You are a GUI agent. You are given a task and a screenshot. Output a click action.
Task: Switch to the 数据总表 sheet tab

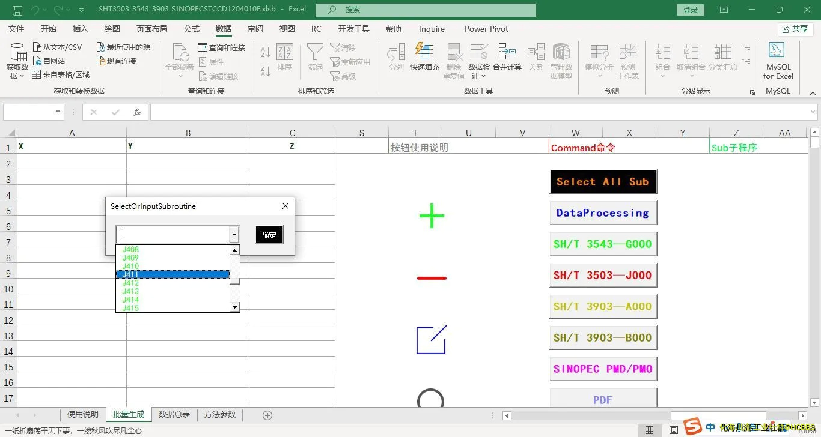(x=174, y=414)
